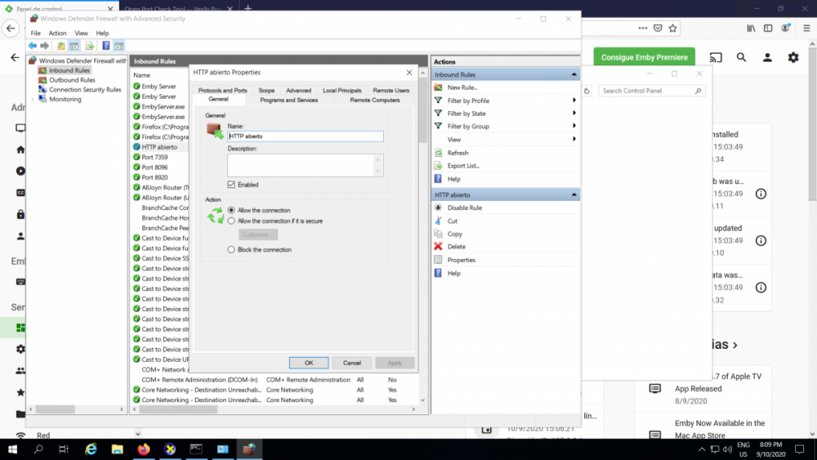Select Block the connection option
This screenshot has height=460, width=817.
click(x=232, y=249)
